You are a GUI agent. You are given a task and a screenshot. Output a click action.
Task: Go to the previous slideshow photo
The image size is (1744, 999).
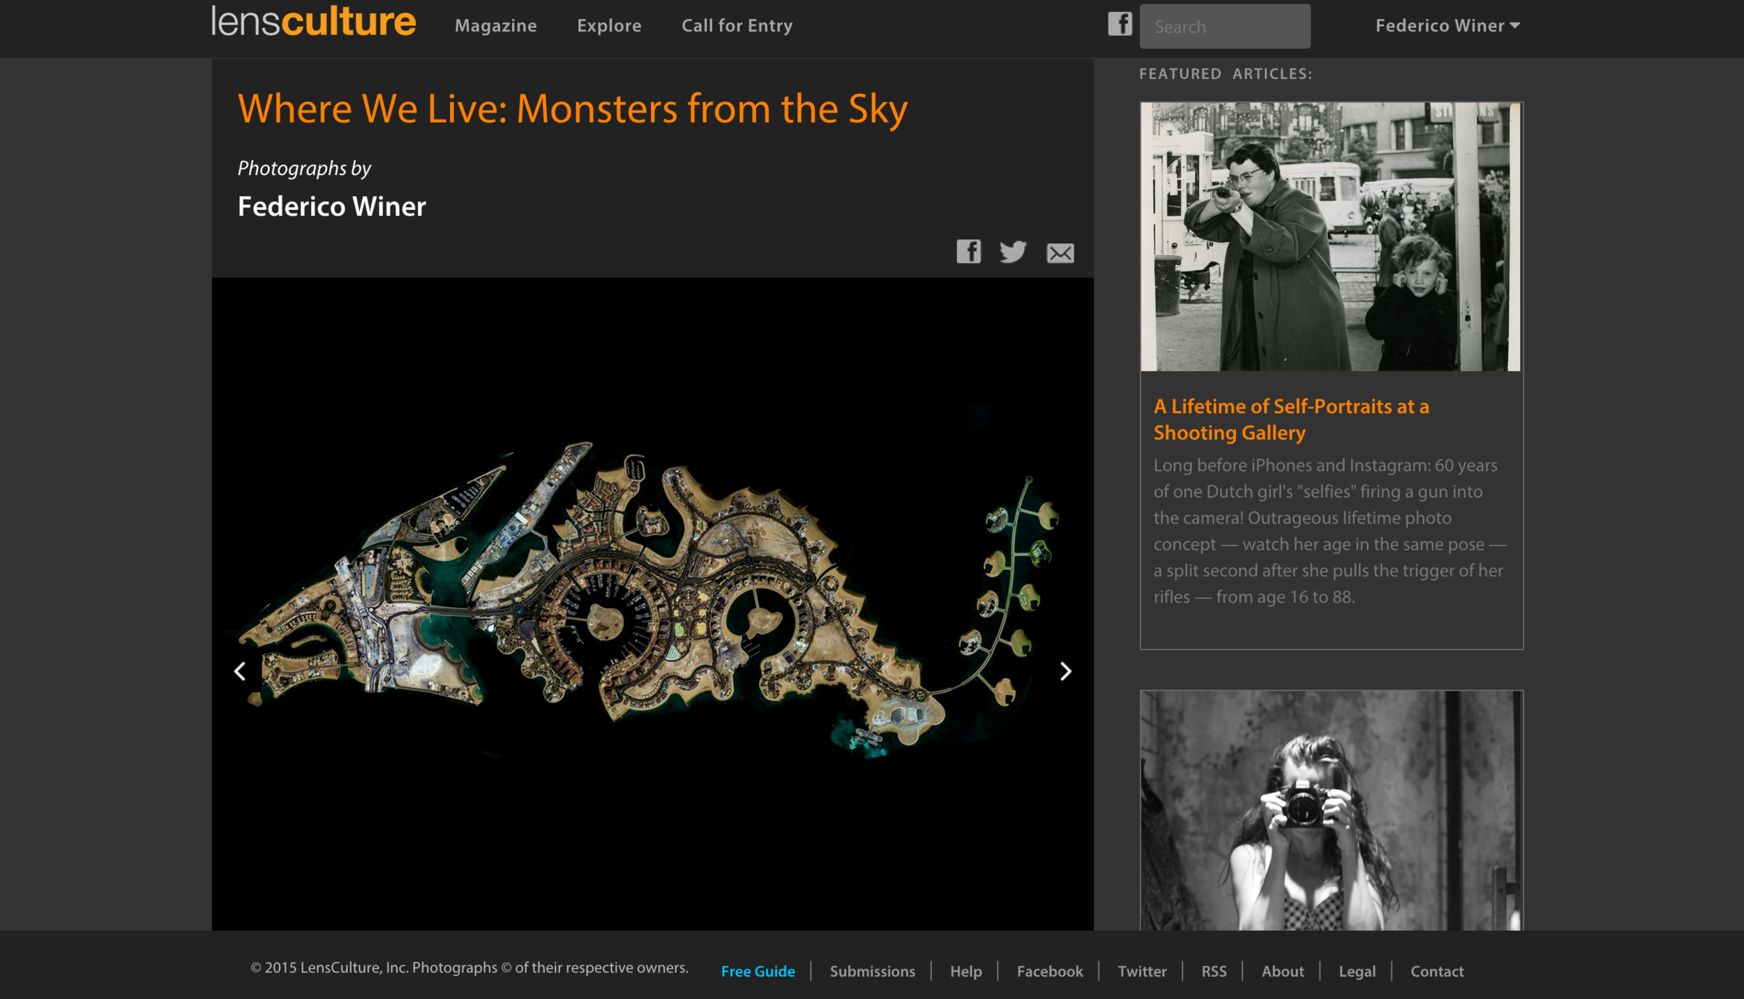239,671
